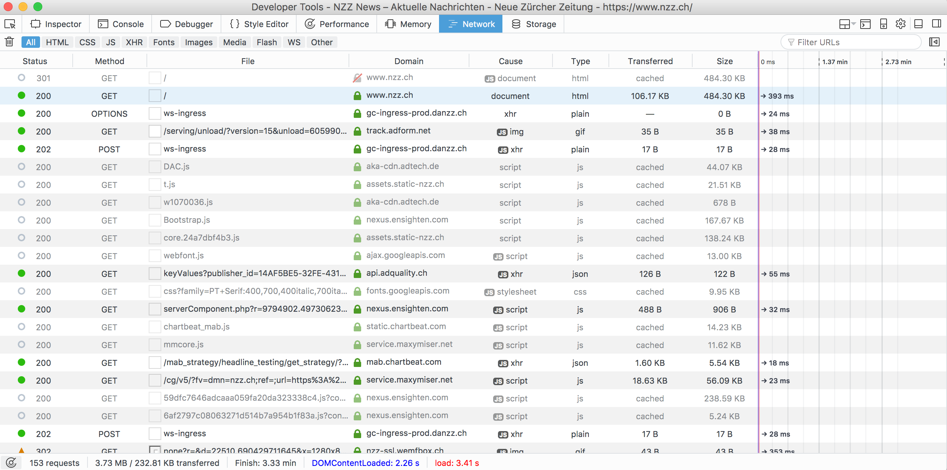Sort by Type column header
The width and height of the screenshot is (947, 470).
click(x=580, y=61)
